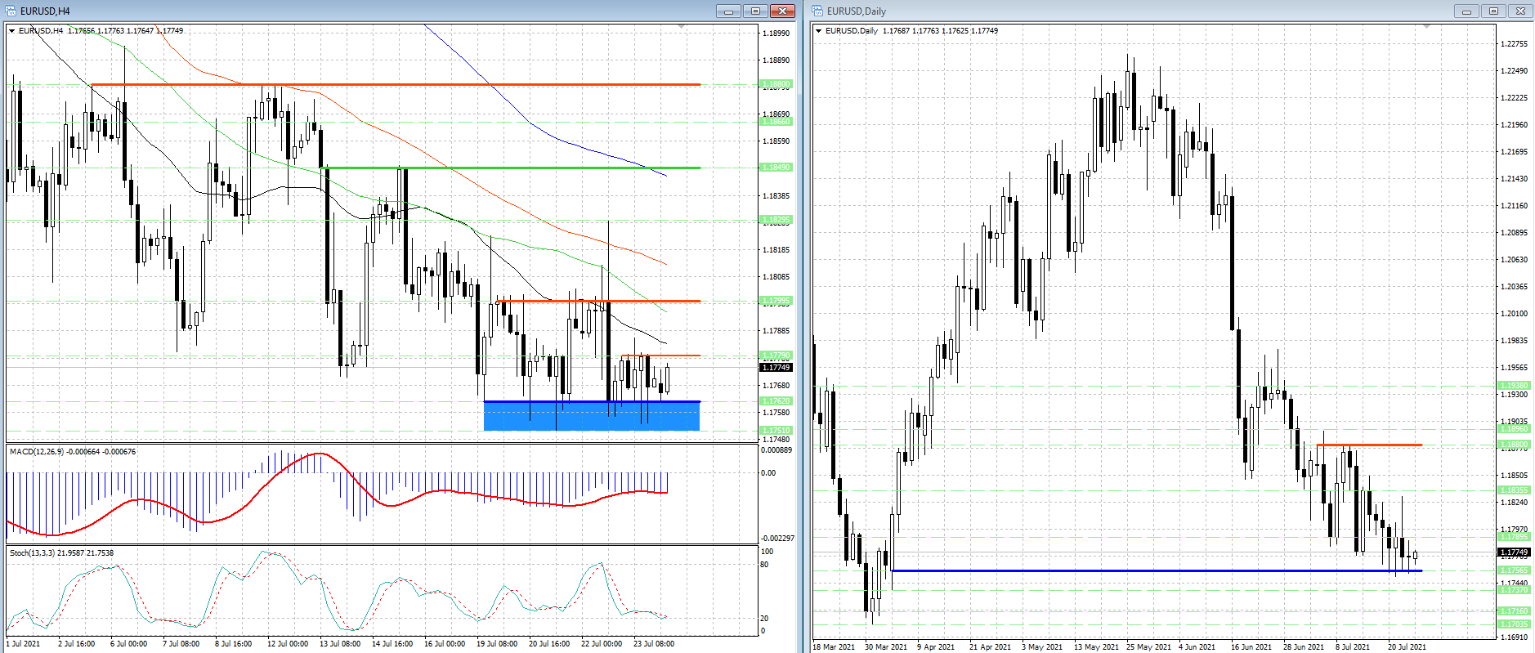Expand the triangle next to EURUSD,H4 label
The width and height of the screenshot is (1535, 653).
click(12, 31)
